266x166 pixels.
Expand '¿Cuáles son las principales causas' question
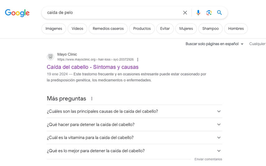[134, 111]
